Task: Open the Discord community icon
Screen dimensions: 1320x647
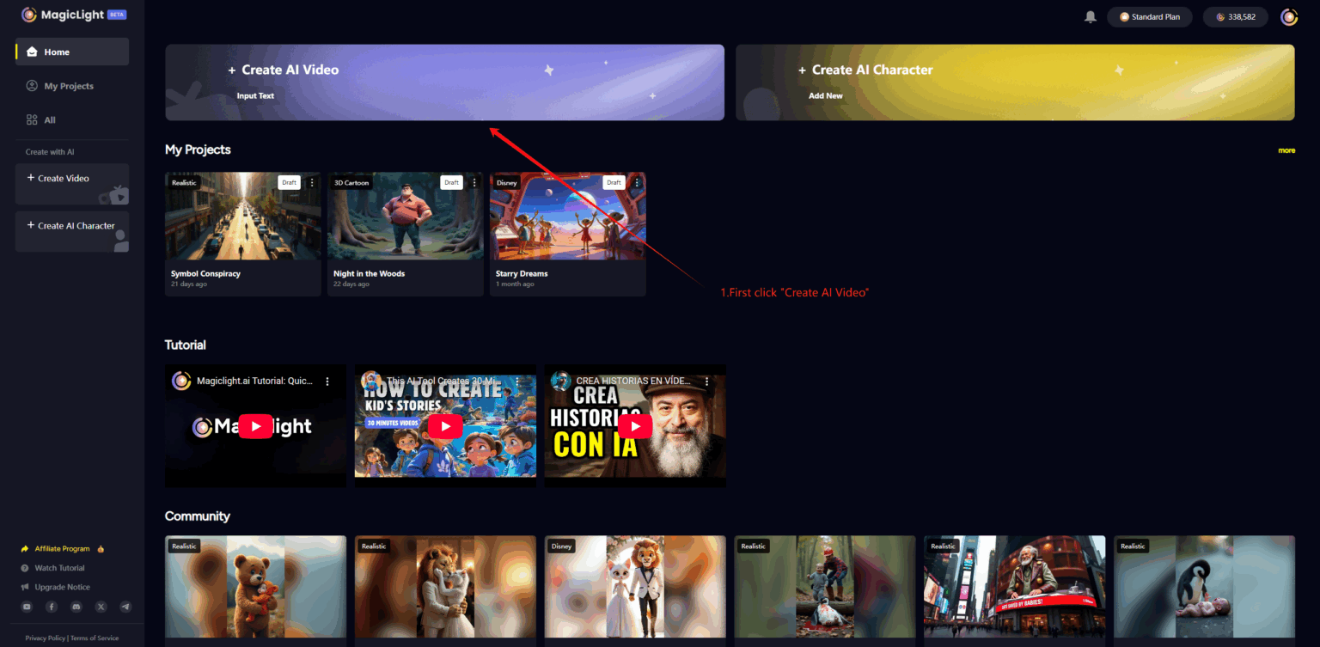Action: [76, 606]
